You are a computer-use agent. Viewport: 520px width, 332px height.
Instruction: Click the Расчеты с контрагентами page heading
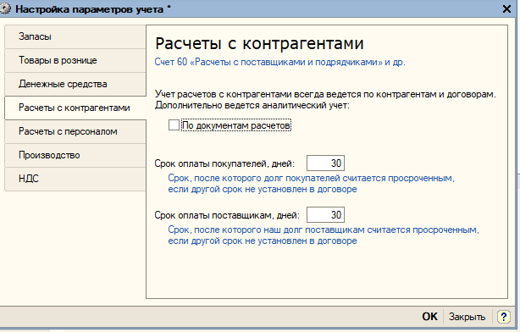[x=259, y=43]
